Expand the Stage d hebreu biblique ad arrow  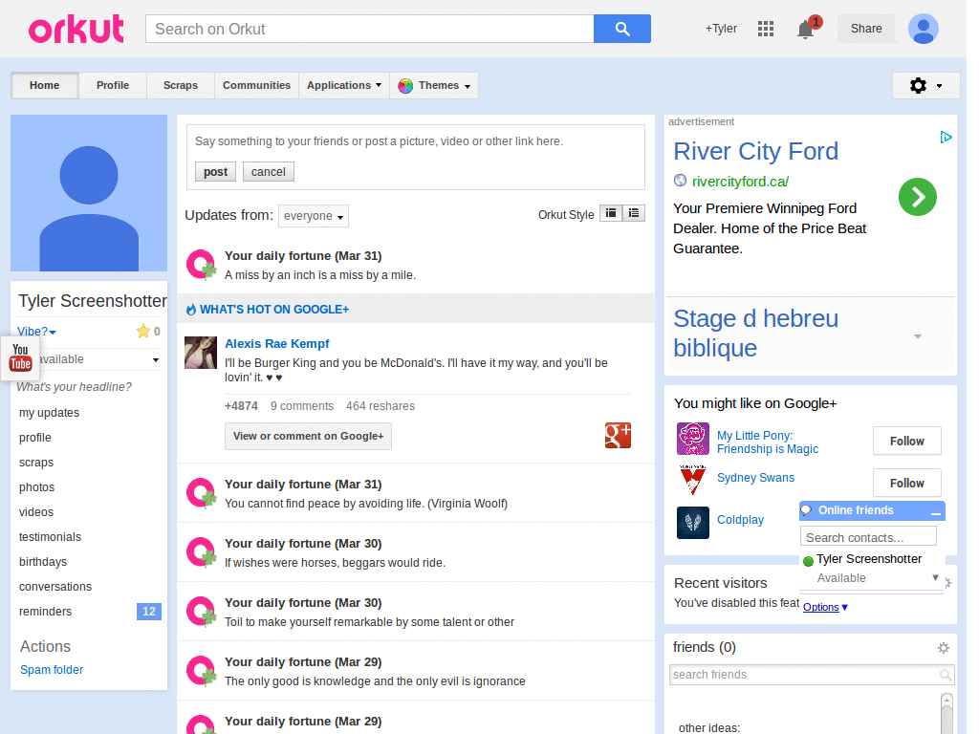click(x=917, y=336)
